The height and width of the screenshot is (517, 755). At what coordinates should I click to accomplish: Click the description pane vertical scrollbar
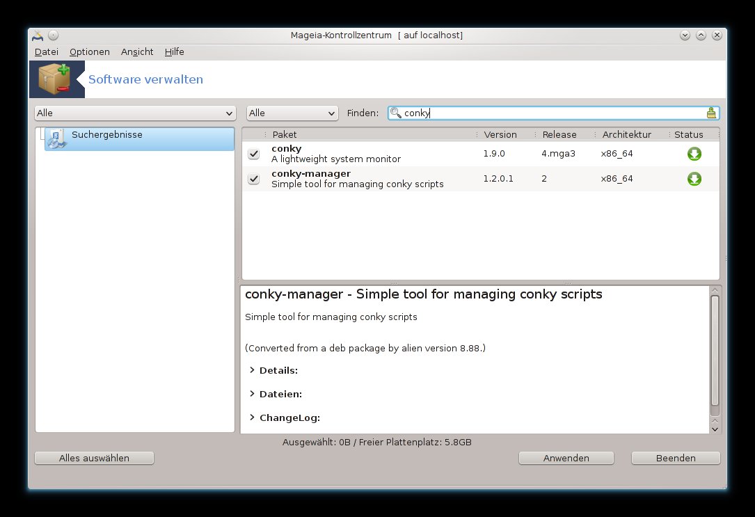[x=715, y=350]
